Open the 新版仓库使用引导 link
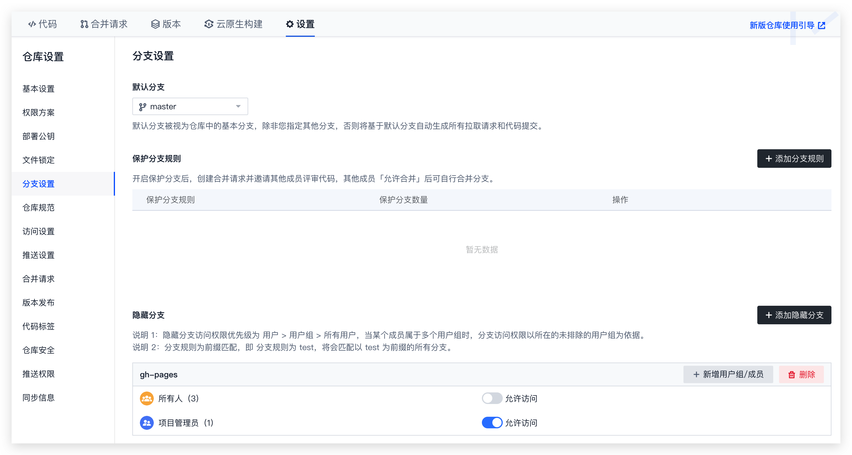The image size is (852, 455). 787,26
